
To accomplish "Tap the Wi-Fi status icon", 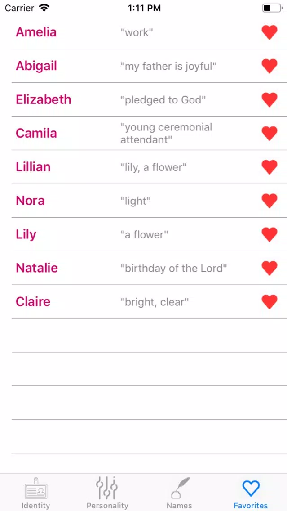I will pyautogui.click(x=44, y=8).
